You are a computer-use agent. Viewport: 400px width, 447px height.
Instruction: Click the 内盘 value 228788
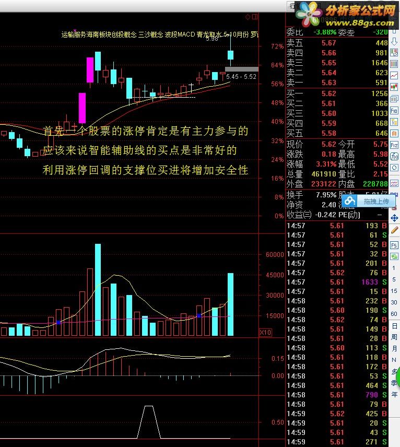coord(375,184)
